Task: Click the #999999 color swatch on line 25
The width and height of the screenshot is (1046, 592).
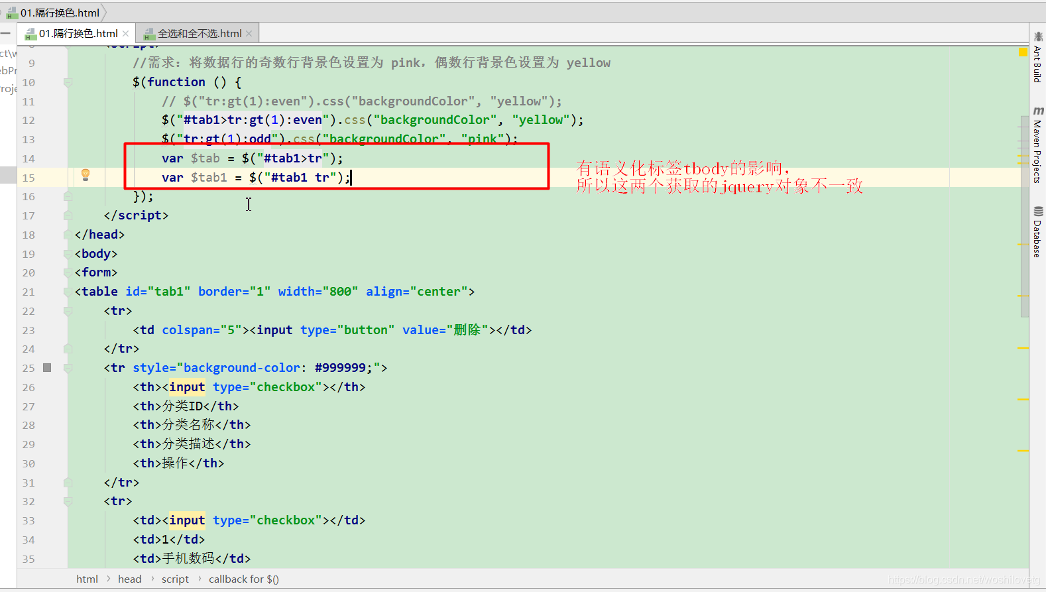Action: pyautogui.click(x=47, y=367)
